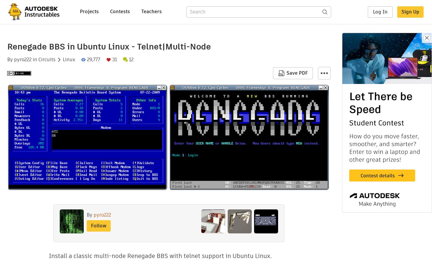Open the Renegade system stats screenshot
This screenshot has height=270, width=432.
pyautogui.click(x=88, y=137)
